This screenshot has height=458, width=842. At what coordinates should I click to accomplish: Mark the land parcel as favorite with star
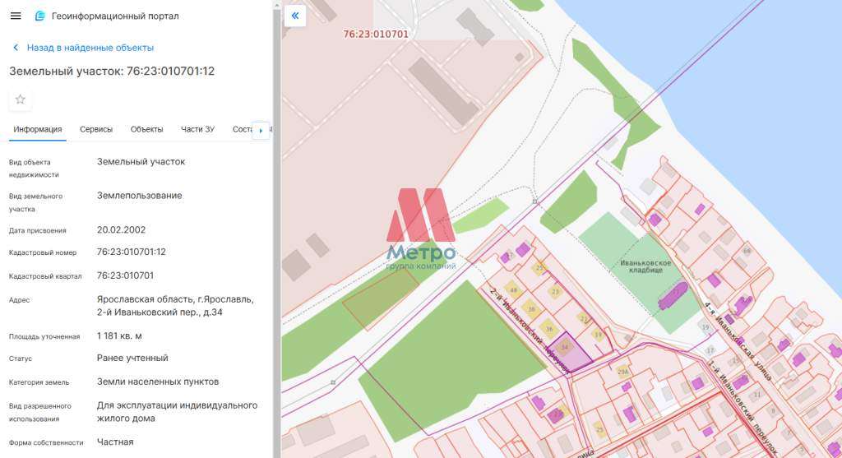click(21, 99)
